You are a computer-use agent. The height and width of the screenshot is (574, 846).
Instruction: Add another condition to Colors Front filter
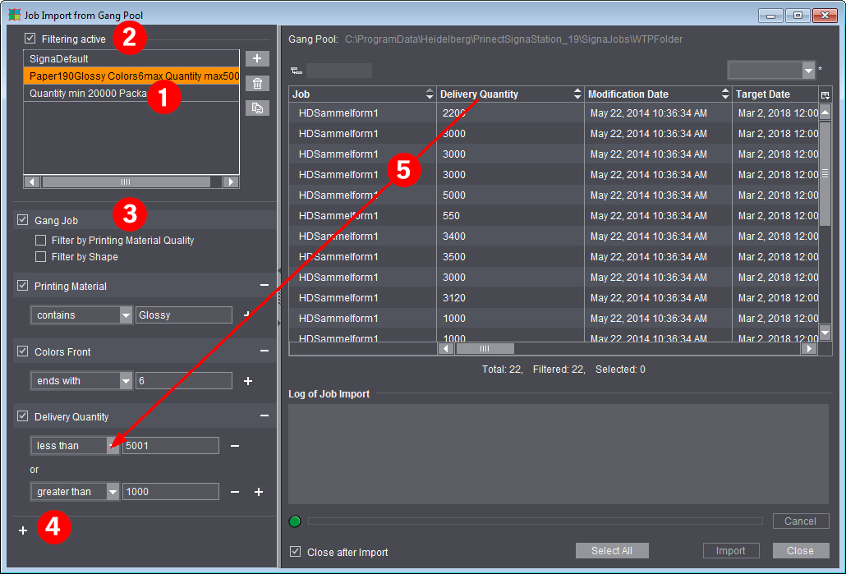click(x=247, y=381)
